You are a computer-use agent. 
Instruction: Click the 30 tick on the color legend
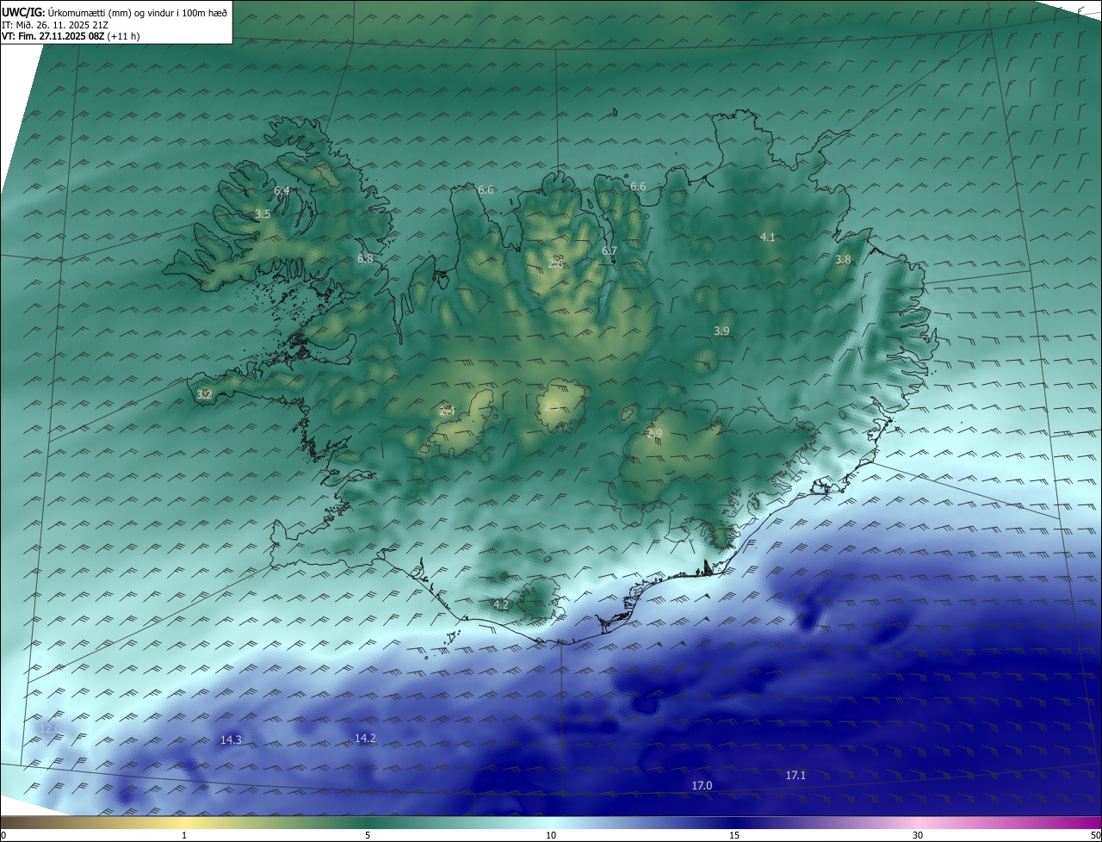(918, 835)
